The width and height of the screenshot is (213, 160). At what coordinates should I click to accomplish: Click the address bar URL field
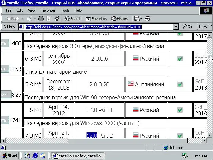pyautogui.click(x=99, y=27)
